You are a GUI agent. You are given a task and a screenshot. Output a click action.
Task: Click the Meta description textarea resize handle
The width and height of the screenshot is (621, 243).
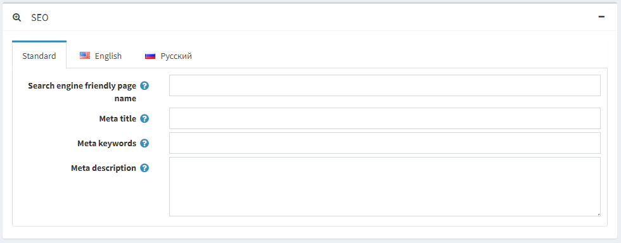[598, 214]
